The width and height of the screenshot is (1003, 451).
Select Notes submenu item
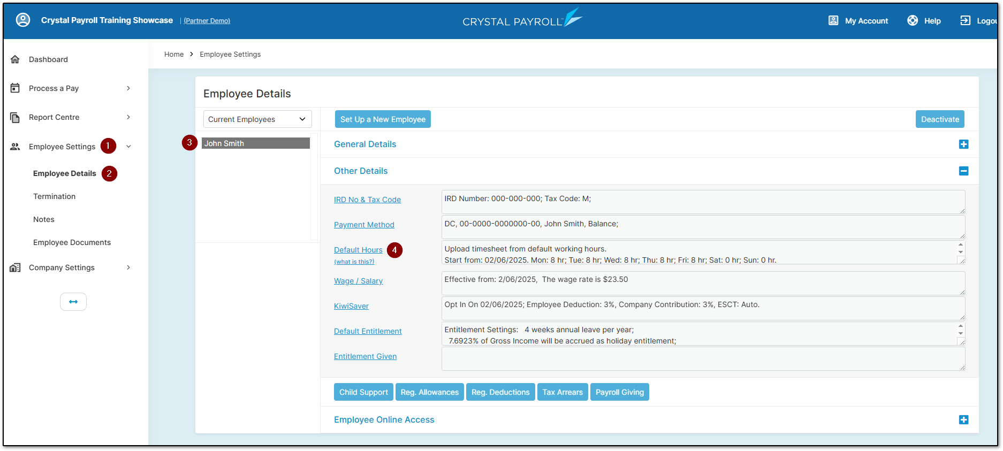(44, 219)
